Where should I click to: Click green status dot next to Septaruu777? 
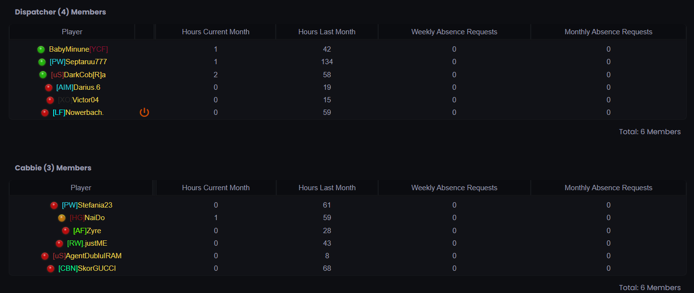coord(42,62)
